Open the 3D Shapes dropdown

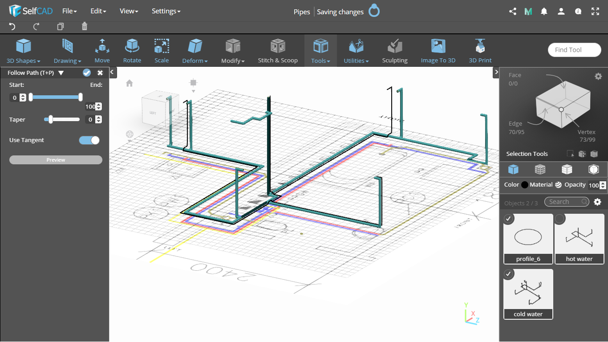click(x=24, y=51)
